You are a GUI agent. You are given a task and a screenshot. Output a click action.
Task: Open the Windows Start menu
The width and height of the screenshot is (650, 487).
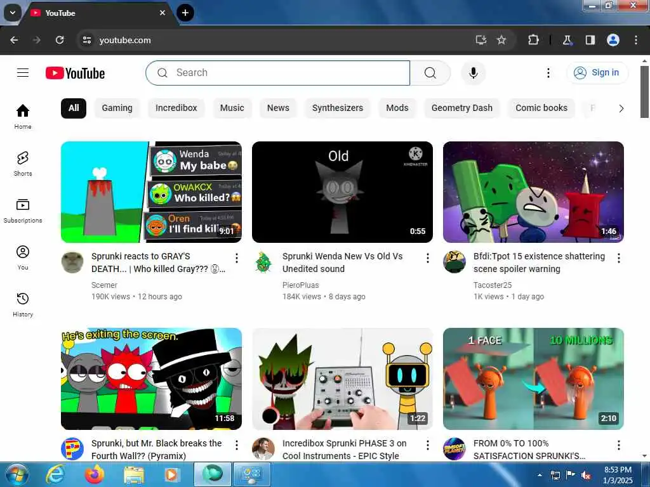point(16,474)
